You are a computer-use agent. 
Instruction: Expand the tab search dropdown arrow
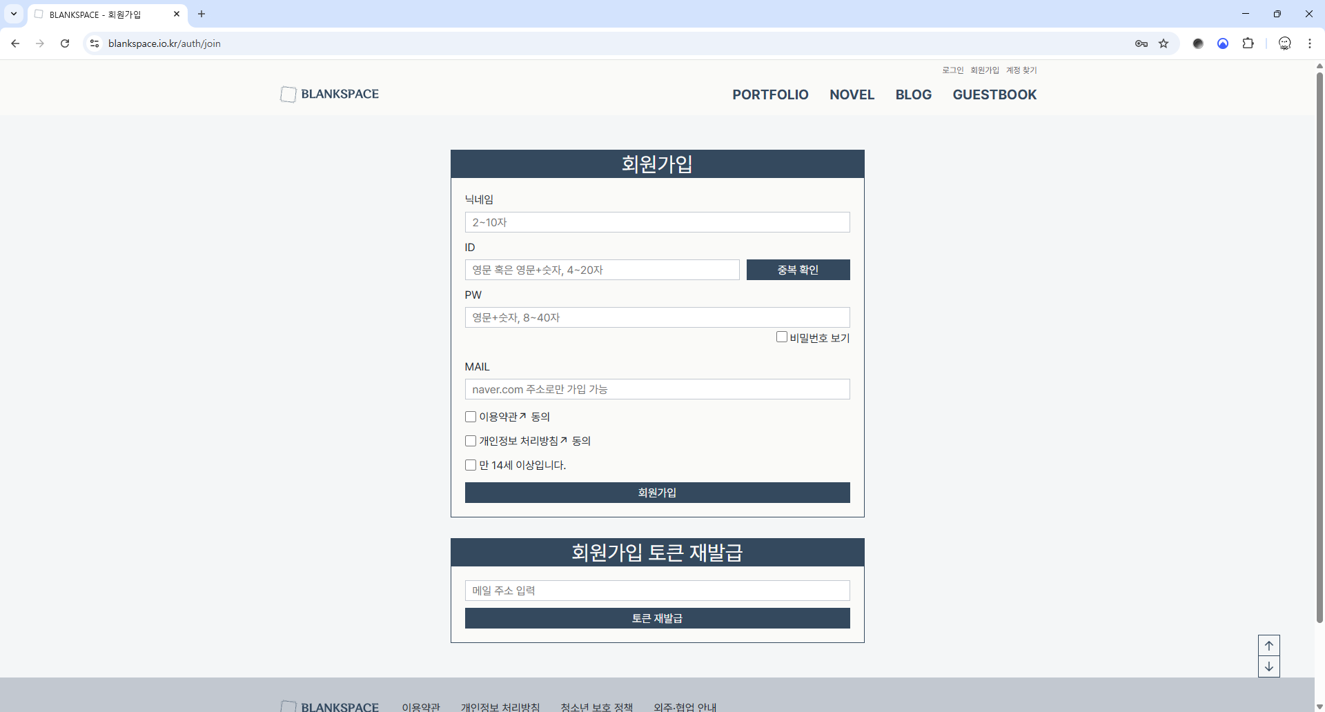(x=13, y=14)
